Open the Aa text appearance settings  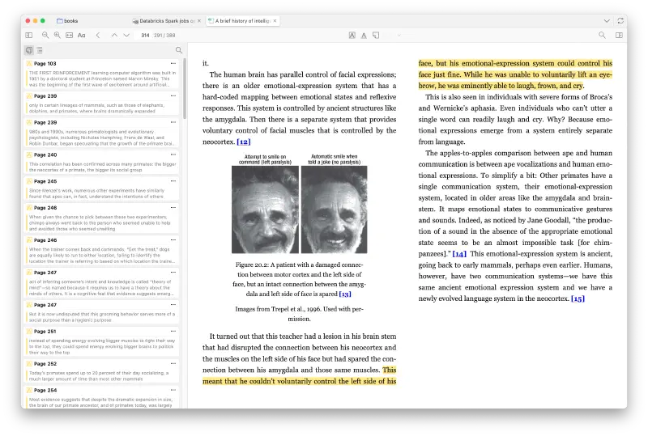(82, 36)
